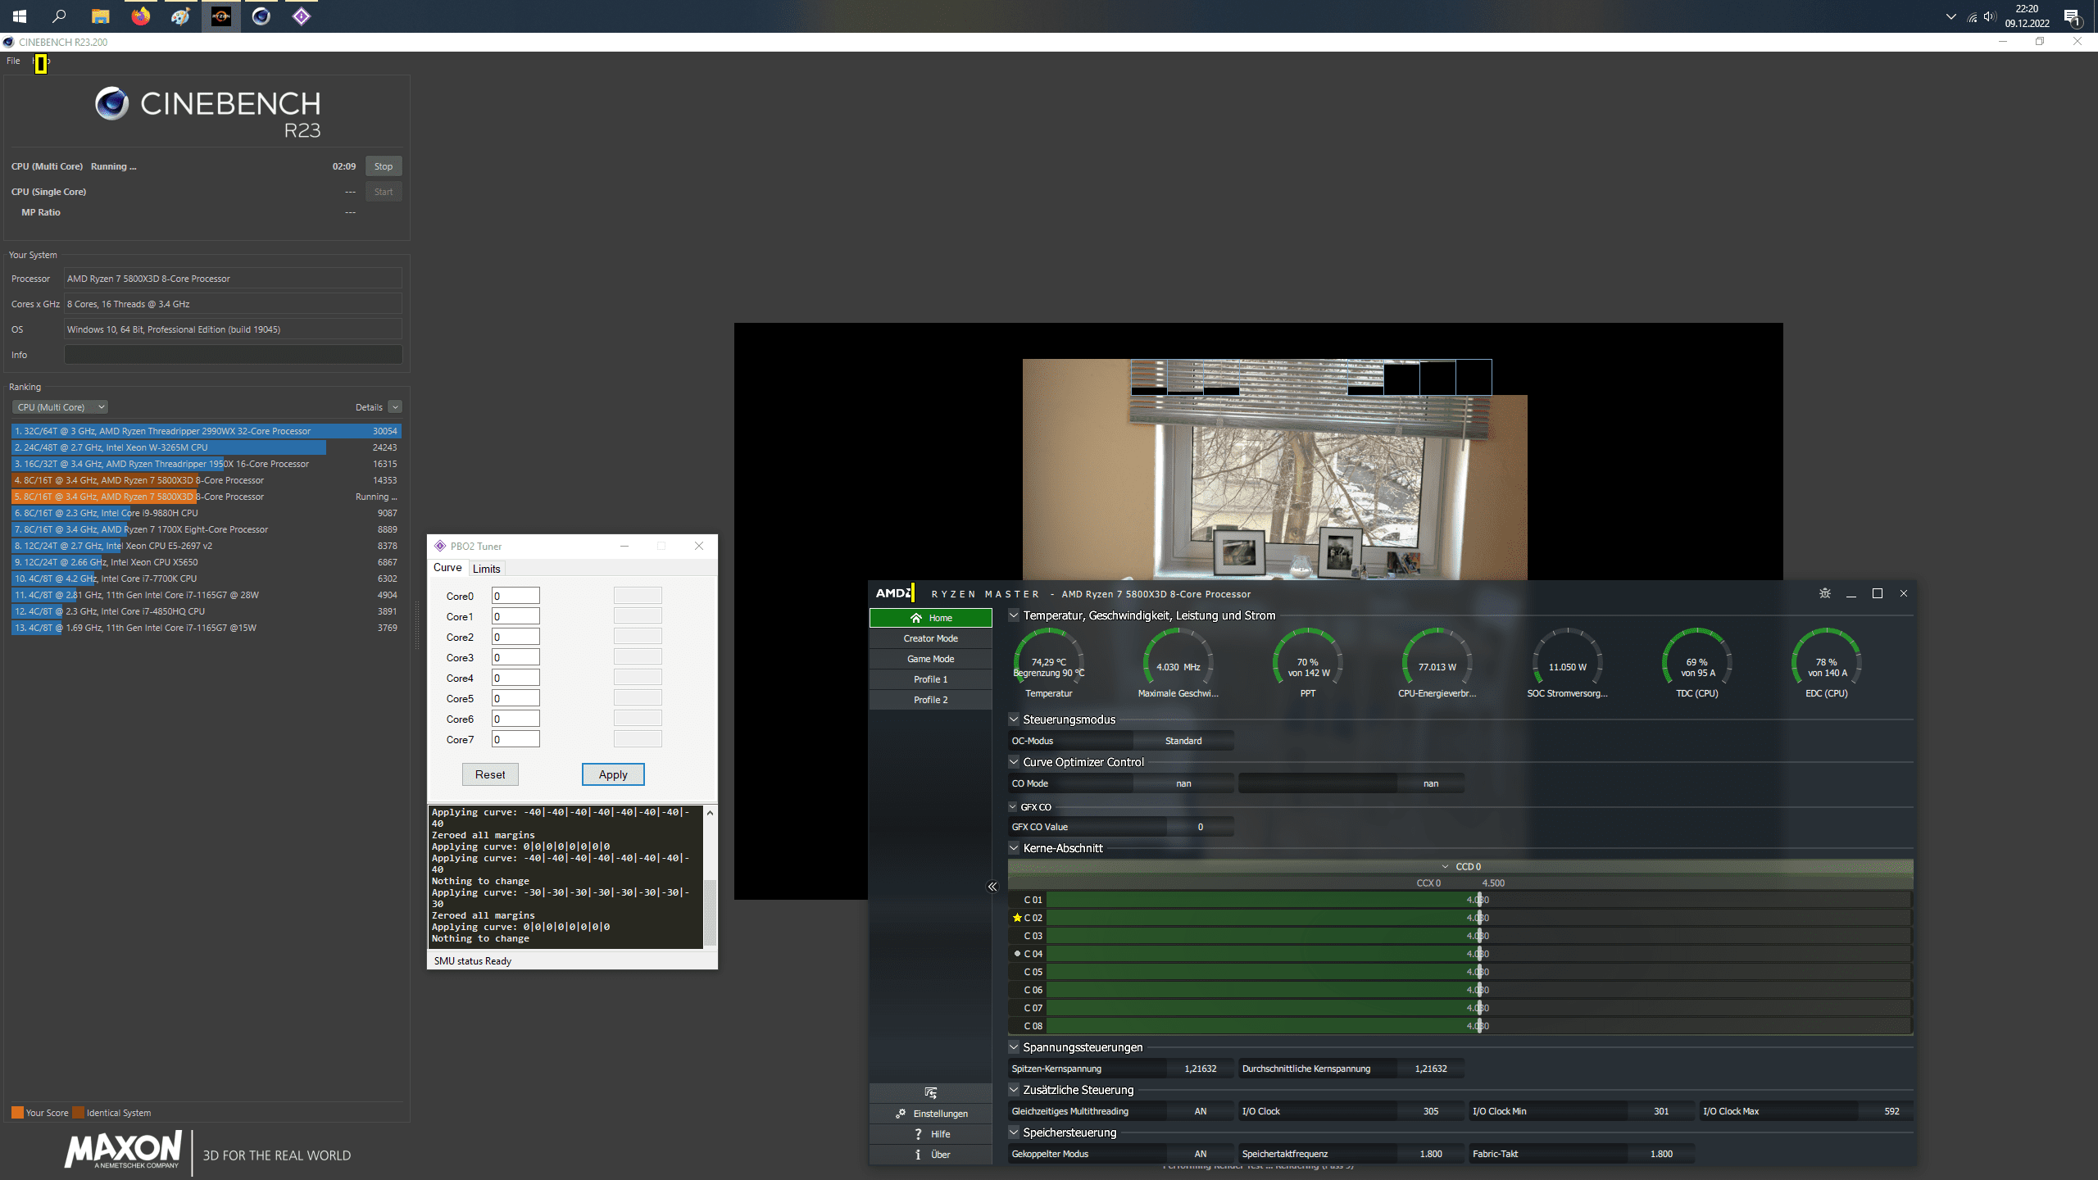Collapse the Ryzen Master sidebar with the double-chevron
This screenshot has height=1180, width=2098.
(x=992, y=887)
